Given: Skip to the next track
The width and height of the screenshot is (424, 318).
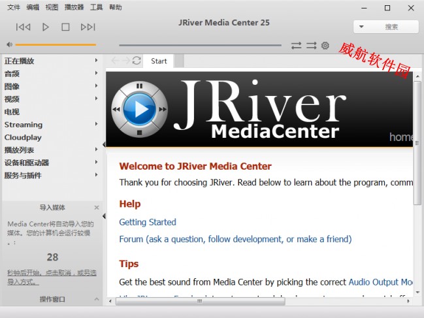Looking at the screenshot, I should [88, 27].
